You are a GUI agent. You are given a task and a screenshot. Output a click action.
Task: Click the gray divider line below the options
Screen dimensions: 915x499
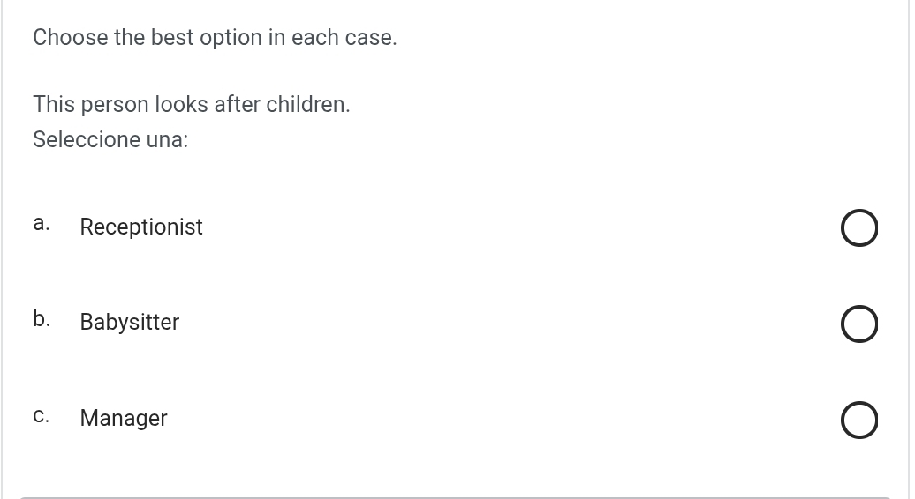pyautogui.click(x=455, y=497)
